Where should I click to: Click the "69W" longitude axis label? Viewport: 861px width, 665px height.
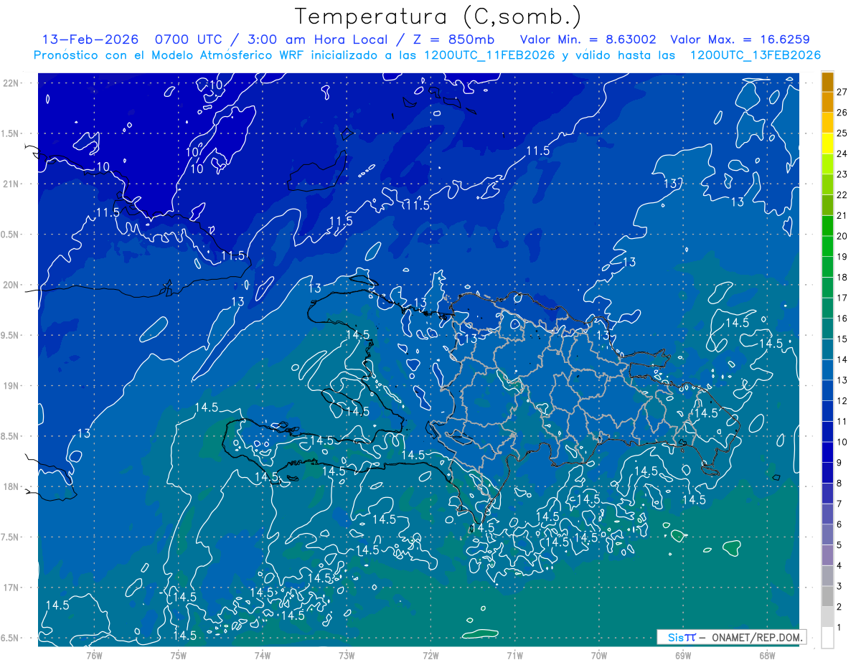682,656
